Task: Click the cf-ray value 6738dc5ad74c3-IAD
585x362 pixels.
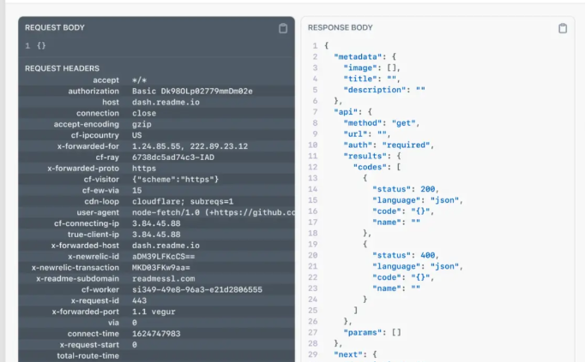Action: point(173,157)
